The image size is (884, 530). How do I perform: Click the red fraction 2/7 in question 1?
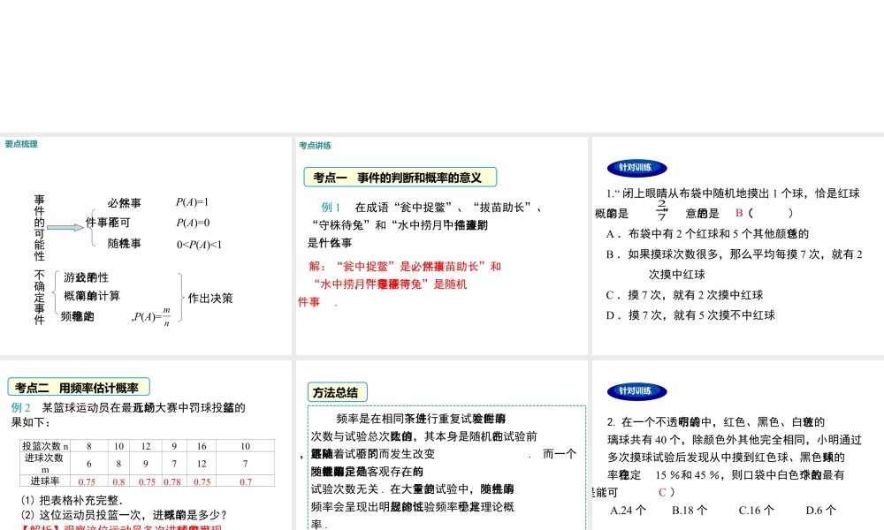coord(661,209)
